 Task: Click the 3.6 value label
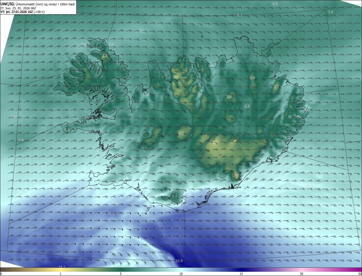(229, 97)
